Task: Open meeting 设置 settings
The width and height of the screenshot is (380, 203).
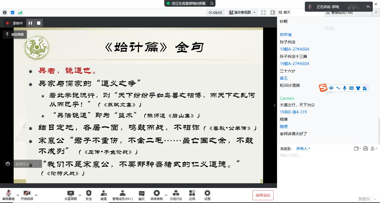Action: (x=207, y=195)
